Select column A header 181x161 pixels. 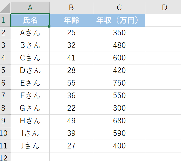tap(30, 7)
